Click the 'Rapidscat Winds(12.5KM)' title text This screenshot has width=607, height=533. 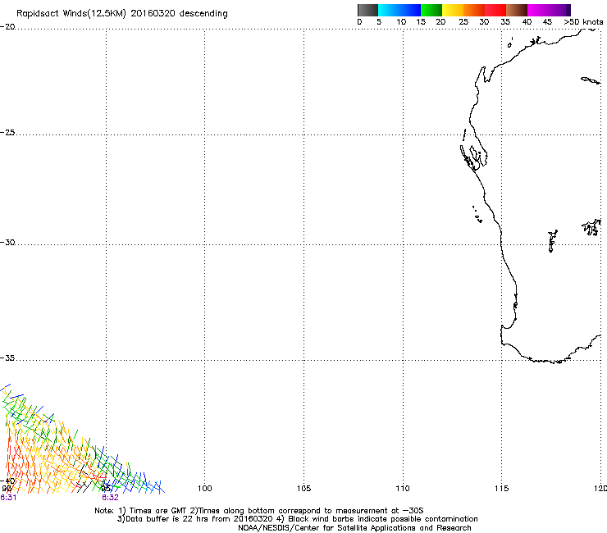[71, 14]
